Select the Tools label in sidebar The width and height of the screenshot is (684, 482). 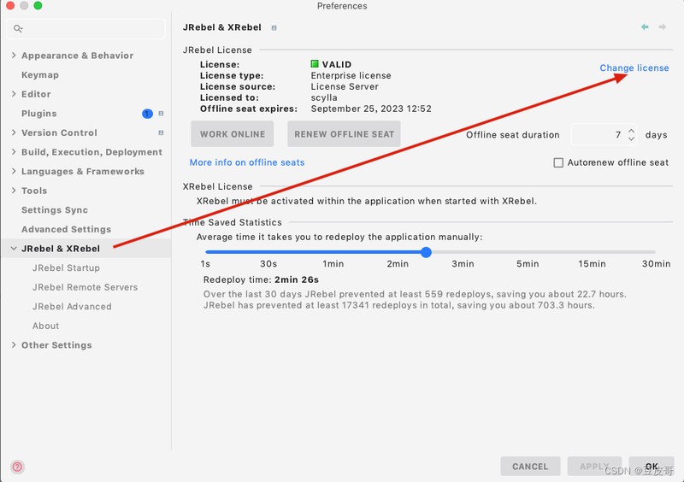tap(34, 191)
